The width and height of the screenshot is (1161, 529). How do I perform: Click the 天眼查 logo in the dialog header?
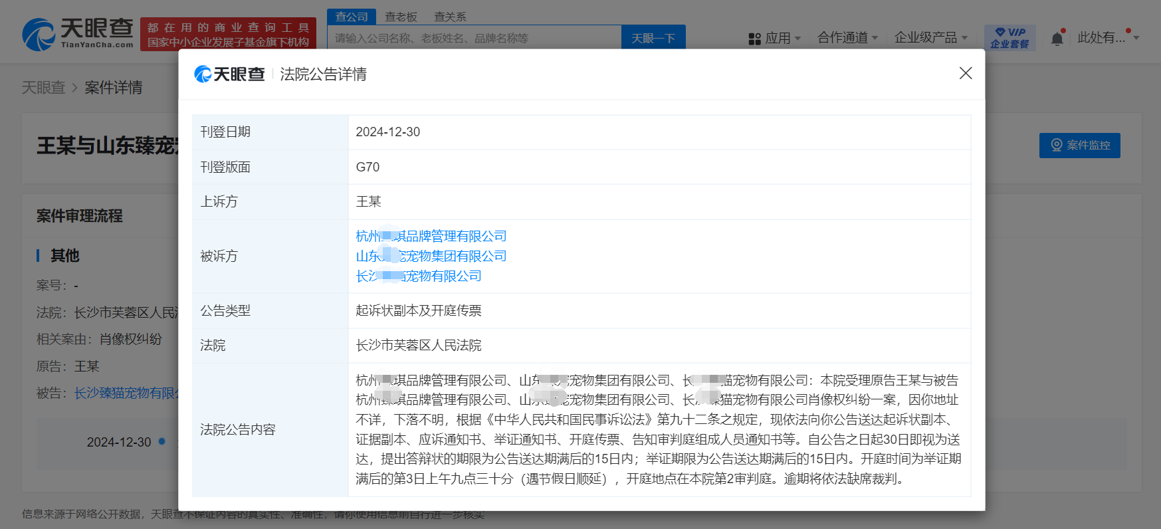tap(229, 74)
